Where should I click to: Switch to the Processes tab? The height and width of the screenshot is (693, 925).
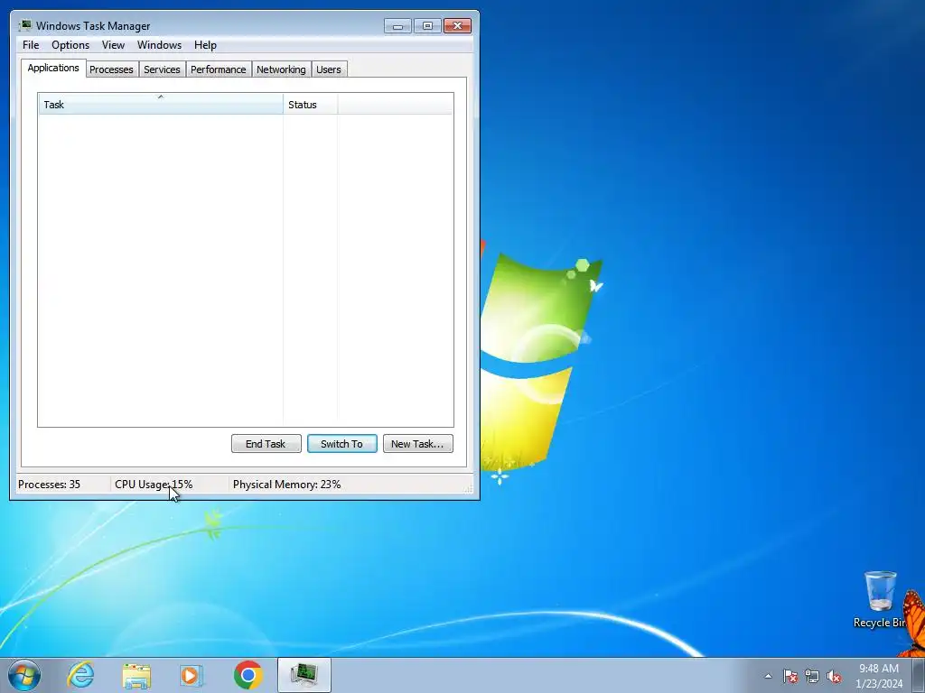coord(111,69)
